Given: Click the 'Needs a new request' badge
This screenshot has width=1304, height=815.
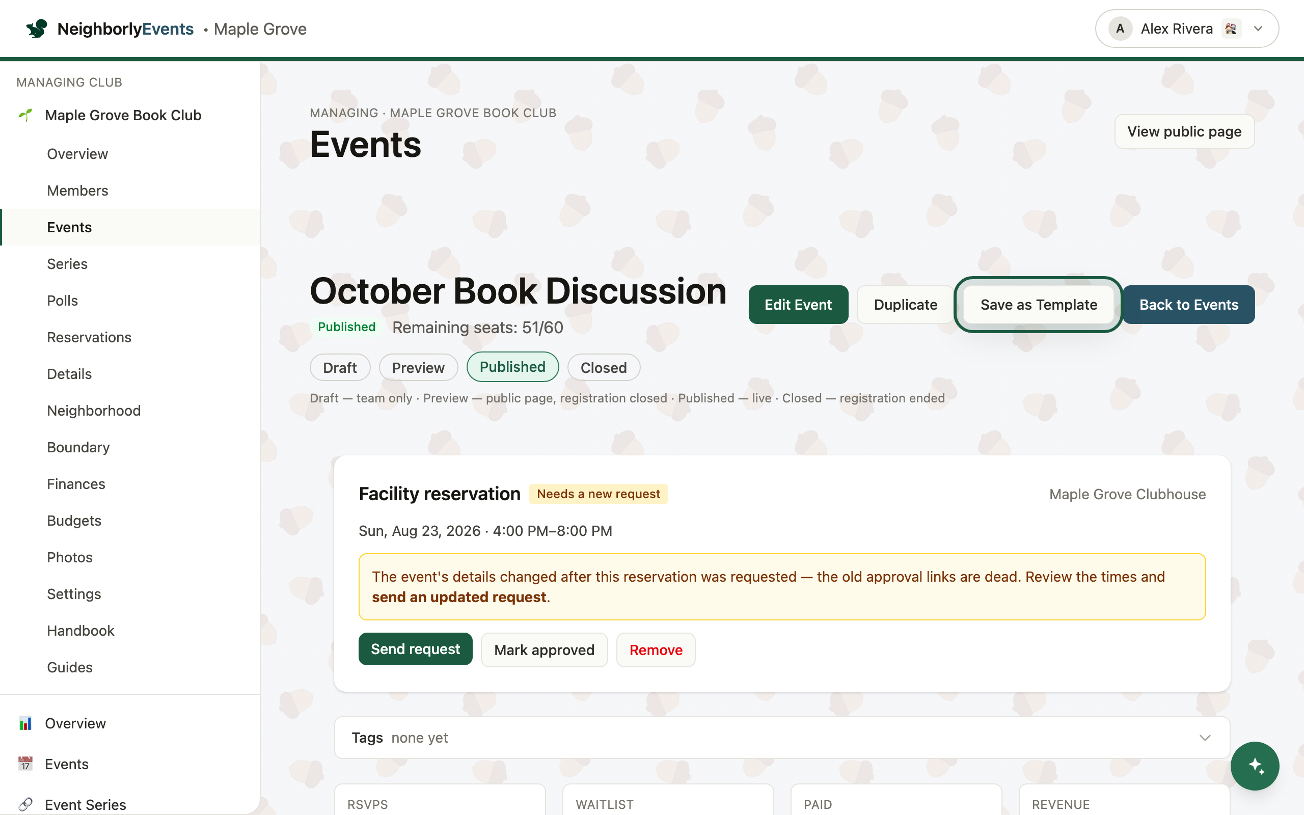Looking at the screenshot, I should [x=598, y=494].
